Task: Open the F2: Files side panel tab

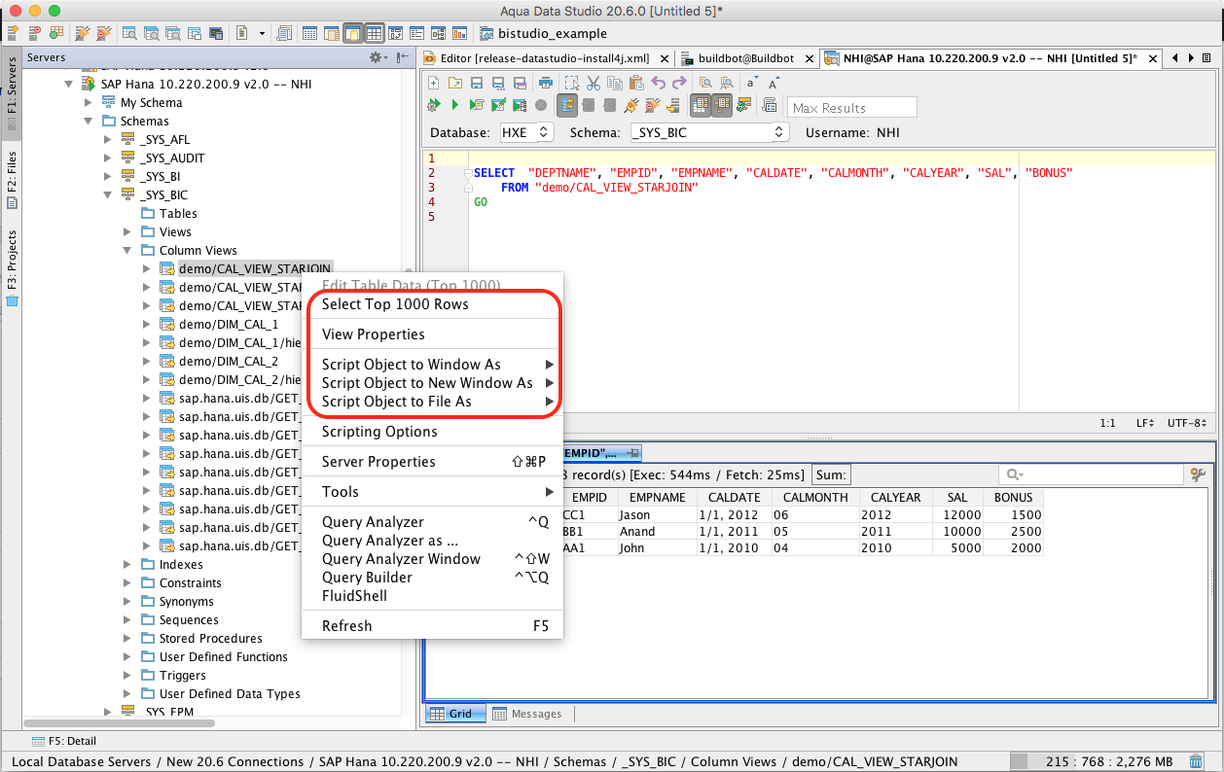Action: point(12,181)
